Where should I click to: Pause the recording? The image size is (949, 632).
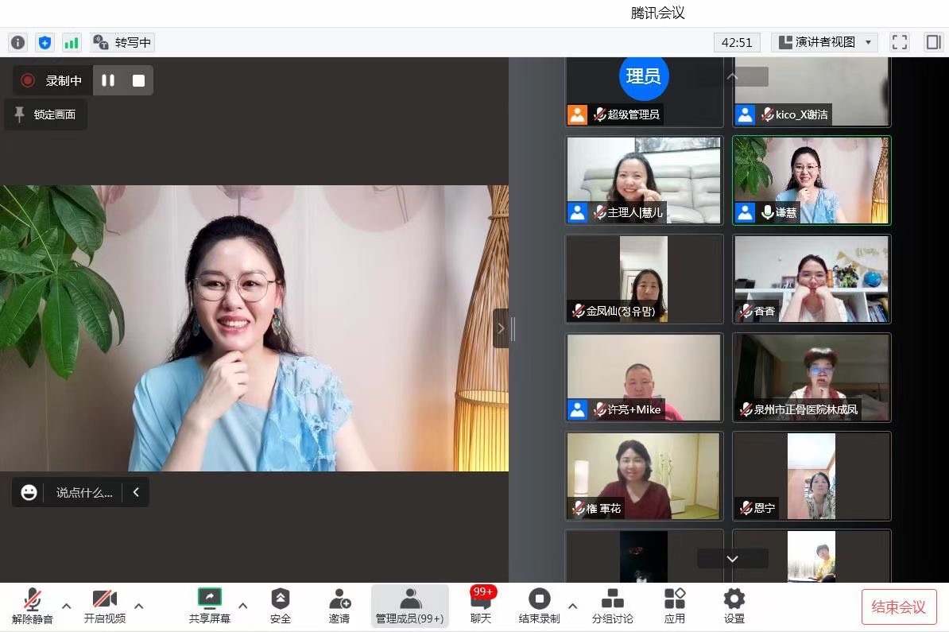(x=108, y=80)
